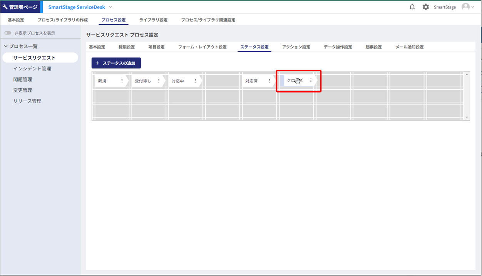The image size is (482, 276).
Task: Open the 新規 status three-dot menu
Action: coord(122,81)
